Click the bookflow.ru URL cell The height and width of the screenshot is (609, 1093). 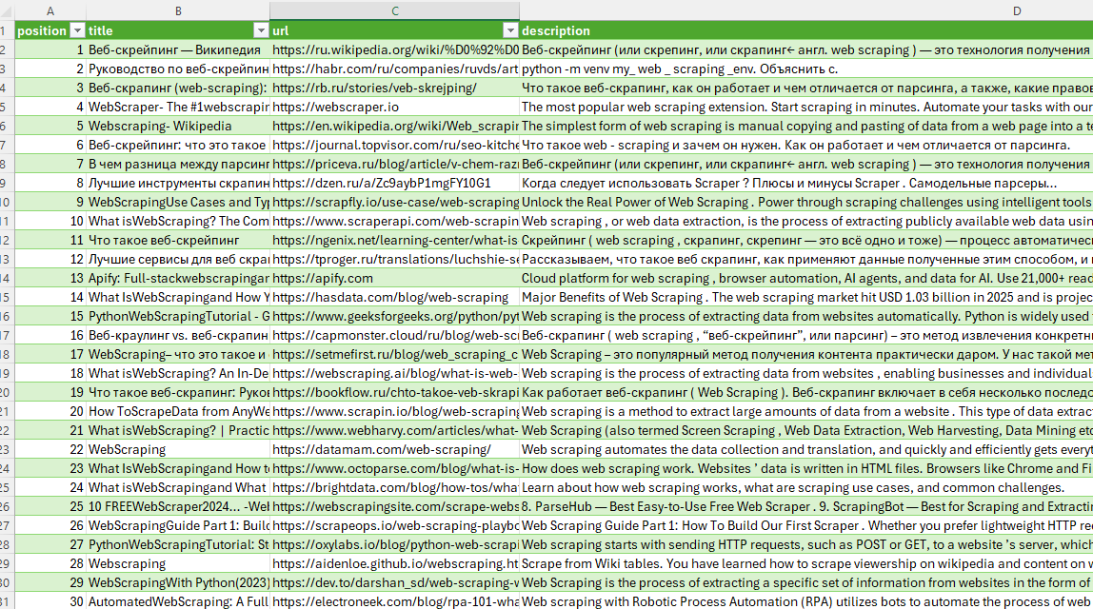394,392
